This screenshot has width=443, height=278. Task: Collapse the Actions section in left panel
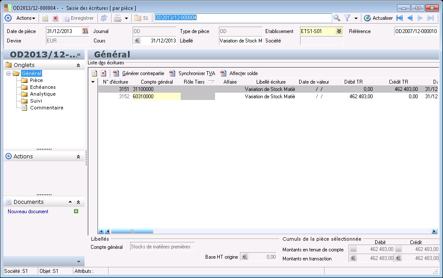pos(78,157)
